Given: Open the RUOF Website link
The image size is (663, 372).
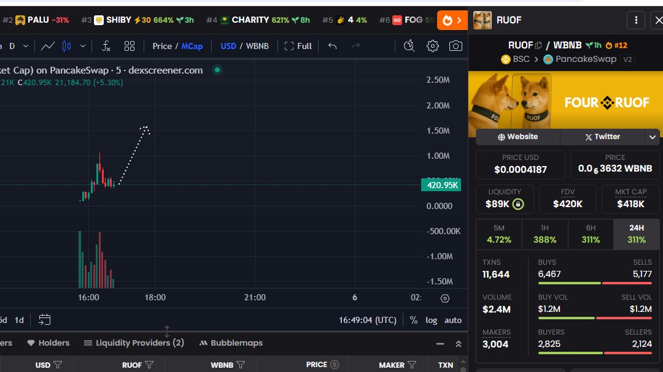Looking at the screenshot, I should [518, 137].
